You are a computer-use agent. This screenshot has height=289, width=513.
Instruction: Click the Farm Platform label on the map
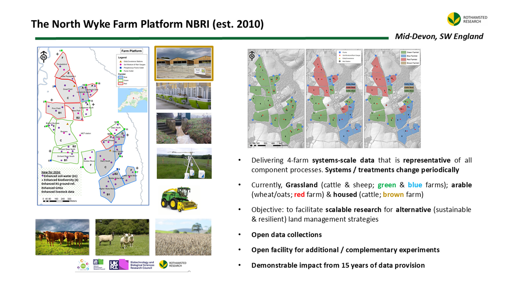click(131, 51)
